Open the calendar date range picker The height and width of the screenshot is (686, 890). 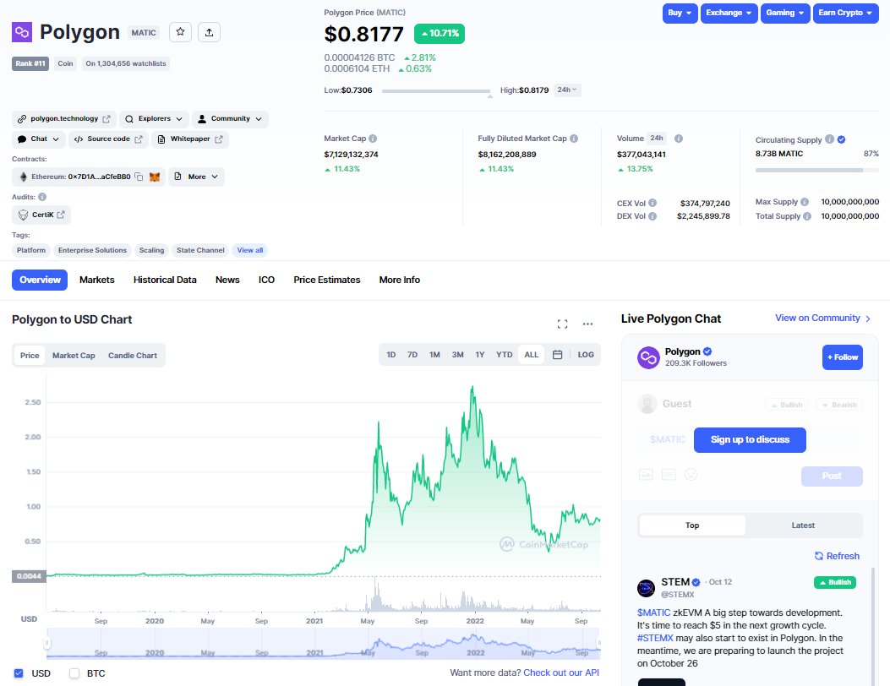(557, 355)
